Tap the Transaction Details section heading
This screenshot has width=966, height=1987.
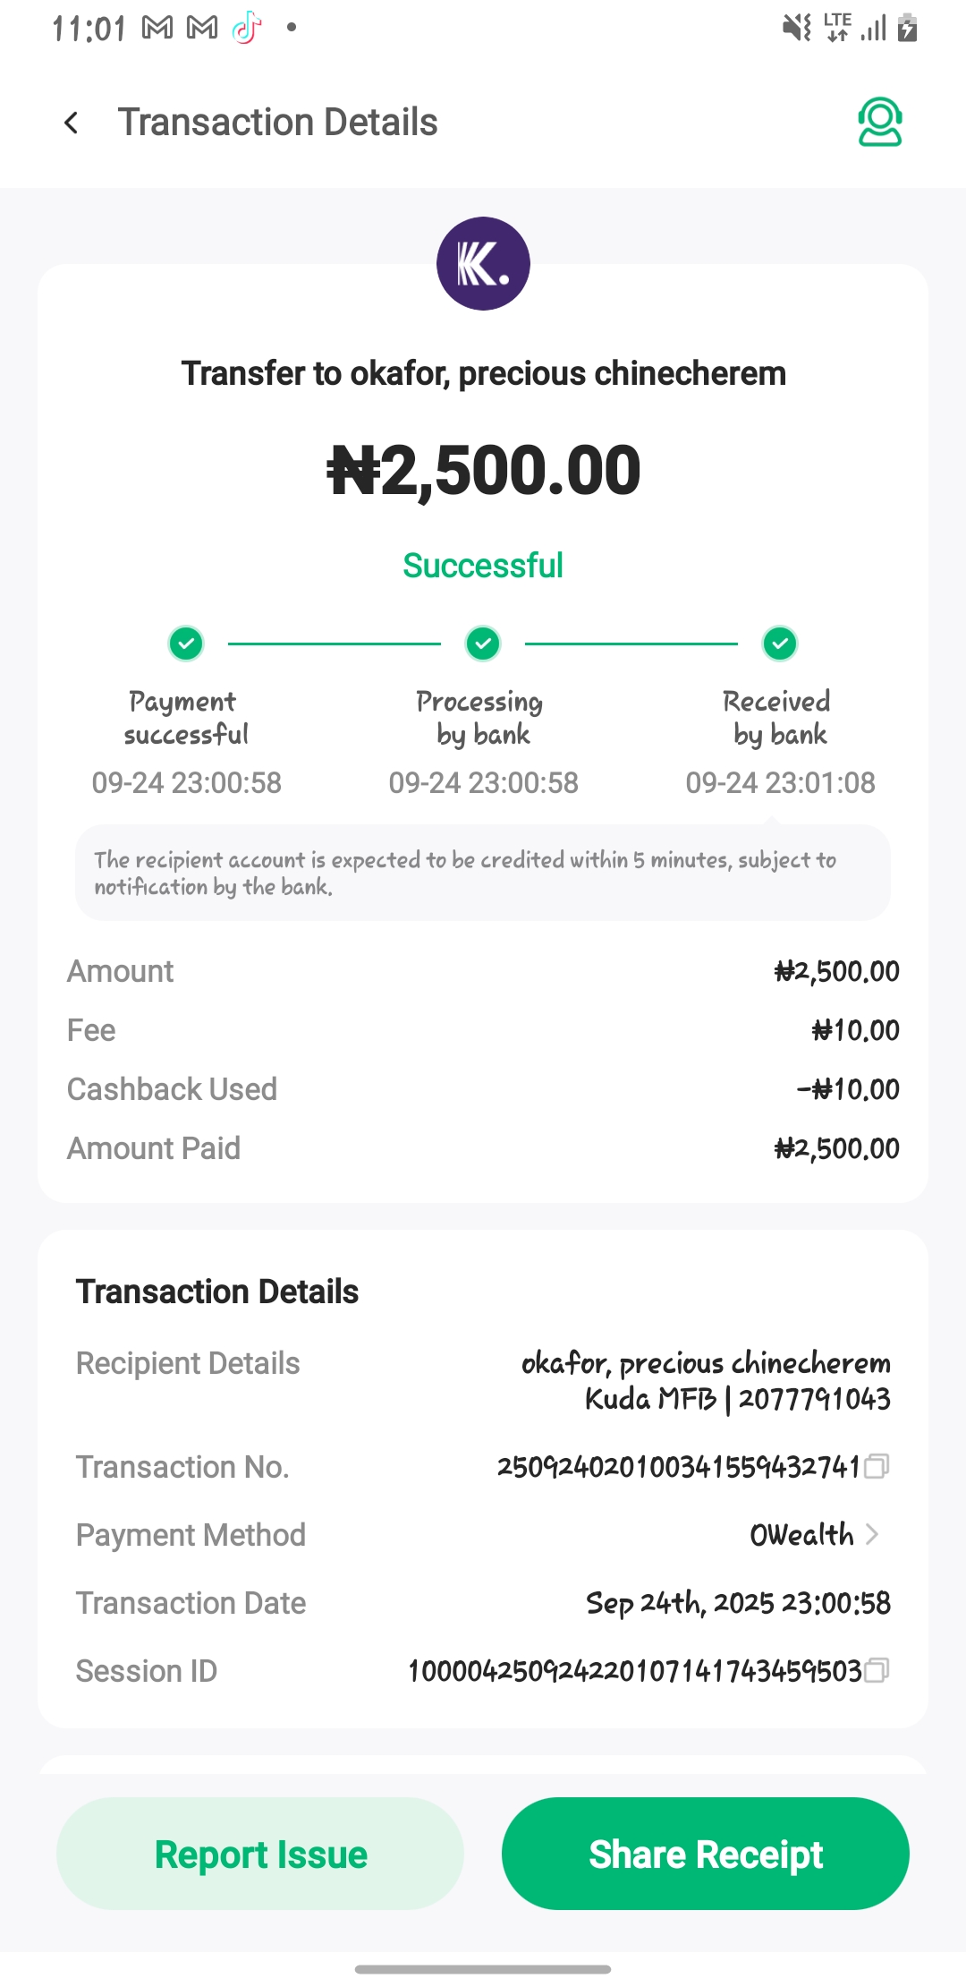coord(217,1292)
